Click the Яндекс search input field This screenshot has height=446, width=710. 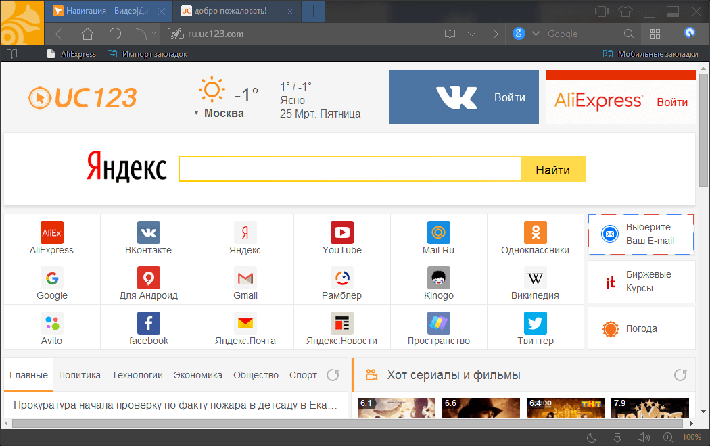click(350, 169)
